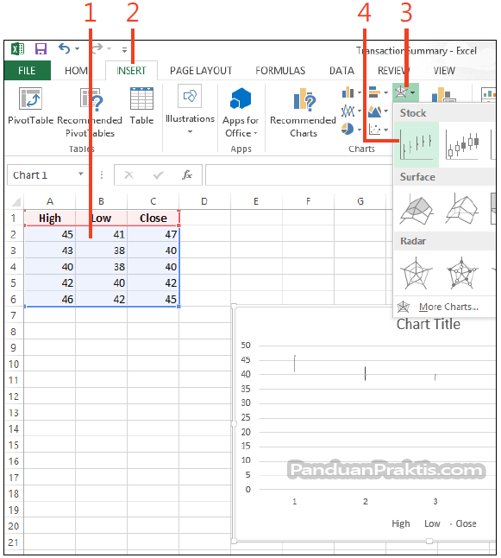501x558 pixels.
Task: Select the Close header cell
Action: click(x=153, y=219)
